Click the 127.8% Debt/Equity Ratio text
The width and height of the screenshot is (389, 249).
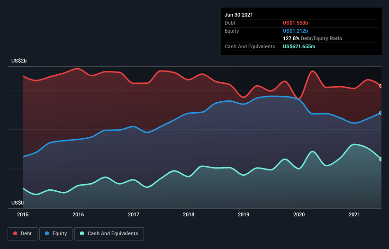tap(312, 39)
